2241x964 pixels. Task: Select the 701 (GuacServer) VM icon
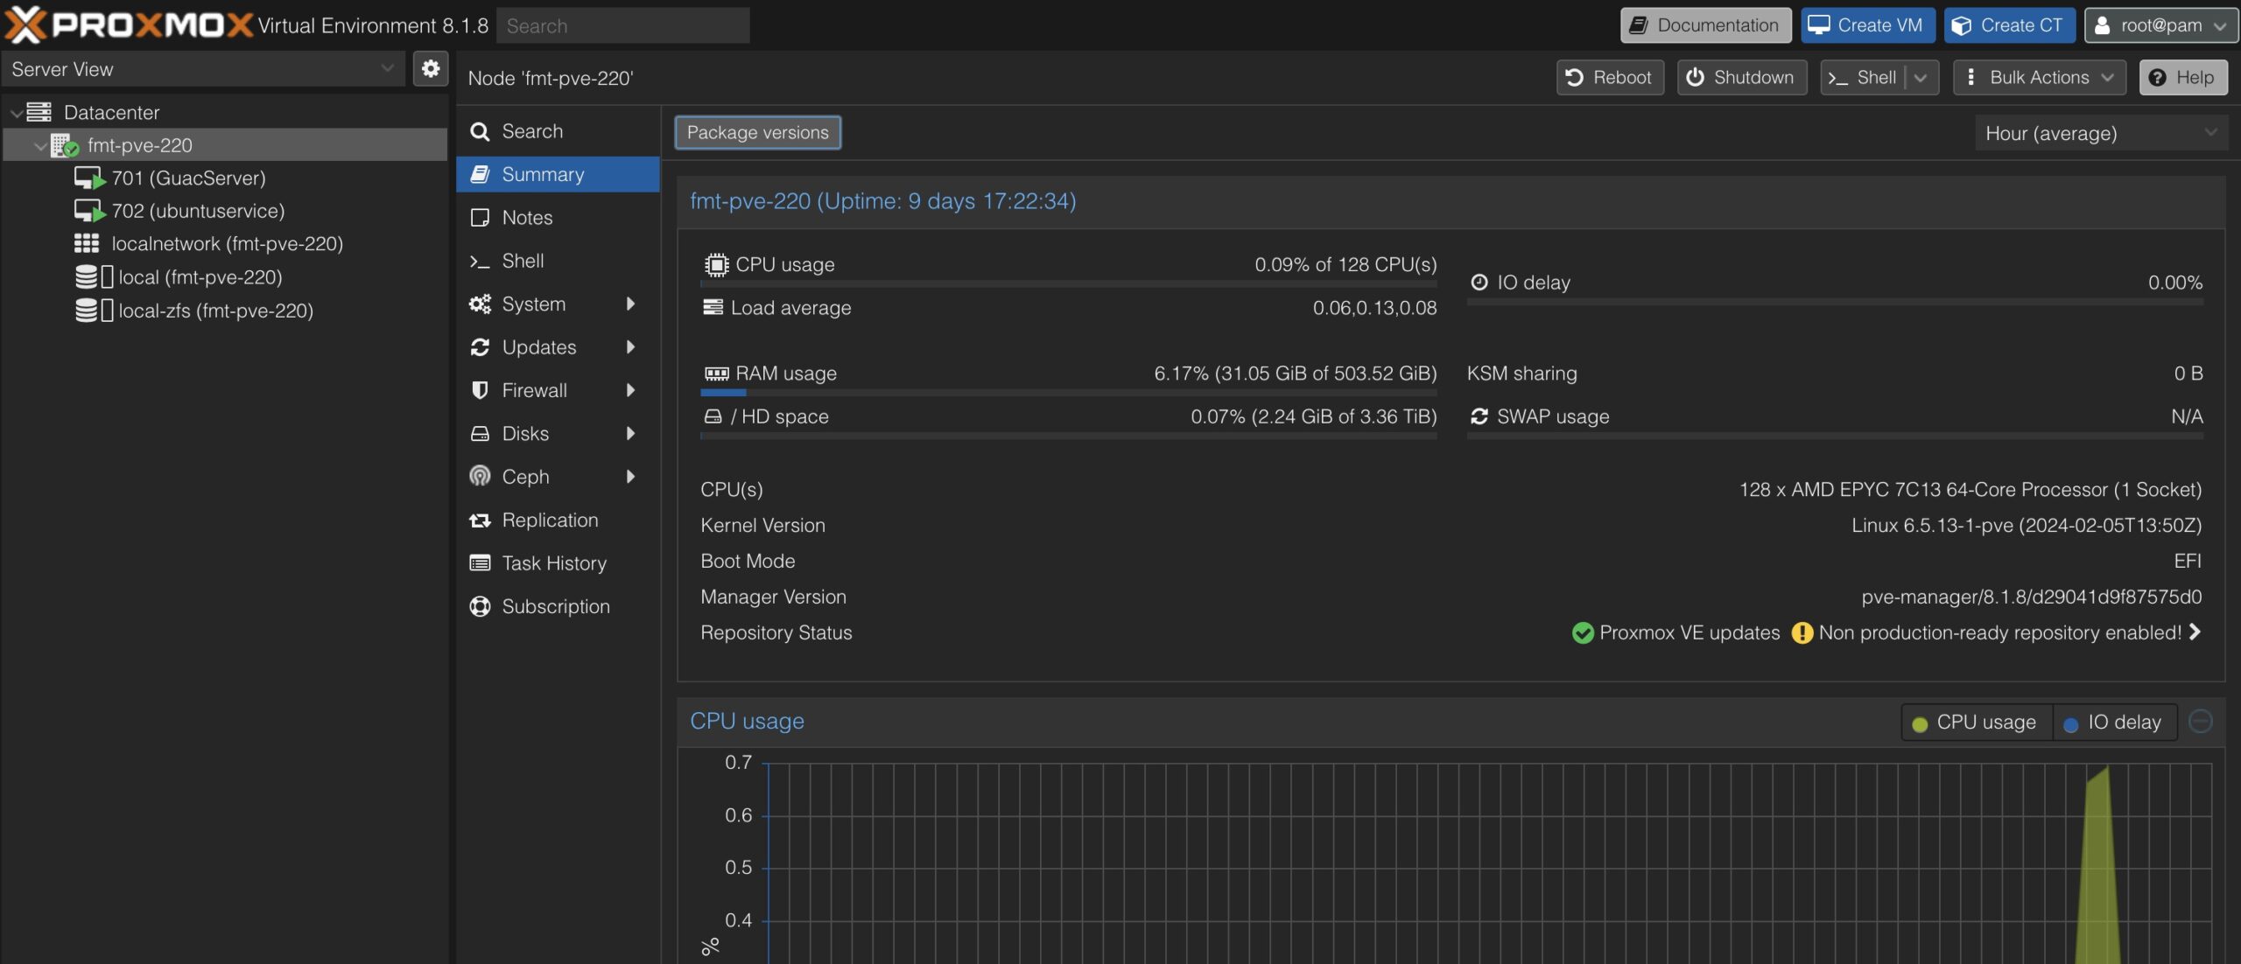point(89,178)
